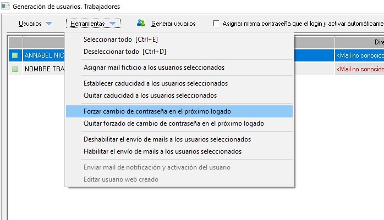Click second row Mail no conocido cell
The height and width of the screenshot is (220, 384).
[359, 70]
